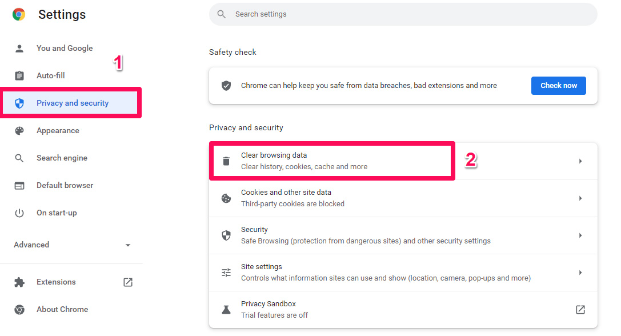Open Site settings details chevron
Screen dimensions: 621x336
(580, 272)
